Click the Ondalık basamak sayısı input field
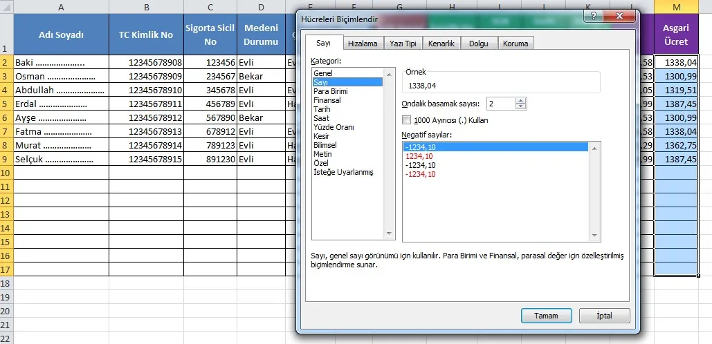Image resolution: width=712 pixels, height=344 pixels. tap(500, 104)
